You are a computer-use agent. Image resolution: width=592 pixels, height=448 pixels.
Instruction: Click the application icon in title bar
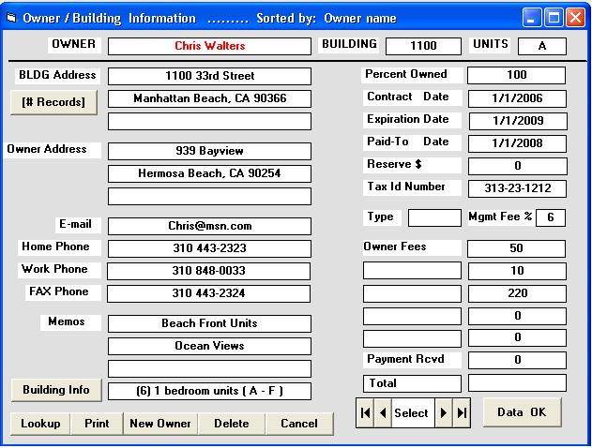(11, 18)
